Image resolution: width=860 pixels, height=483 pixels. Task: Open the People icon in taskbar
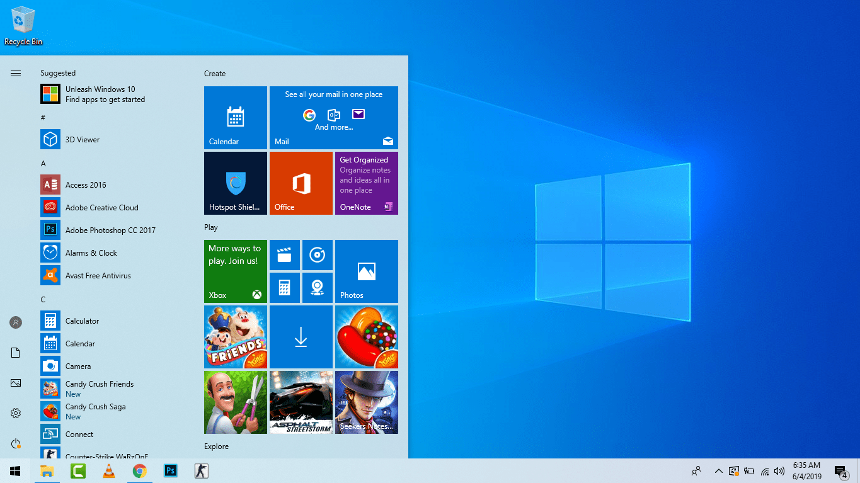tap(696, 471)
